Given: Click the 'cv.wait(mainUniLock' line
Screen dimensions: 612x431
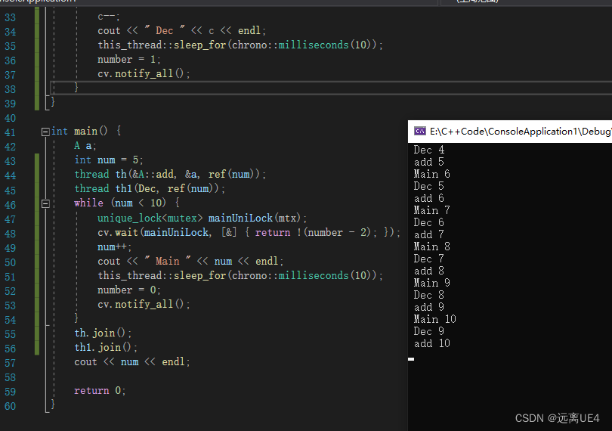Looking at the screenshot, I should [249, 232].
